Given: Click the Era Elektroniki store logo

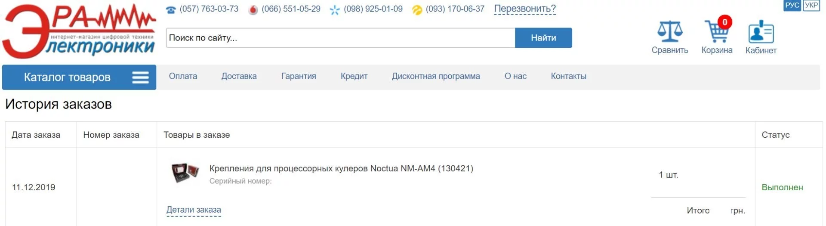Looking at the screenshot, I should point(80,31).
